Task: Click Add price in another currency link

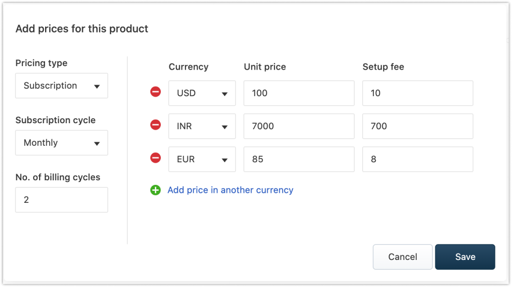Action: (230, 190)
